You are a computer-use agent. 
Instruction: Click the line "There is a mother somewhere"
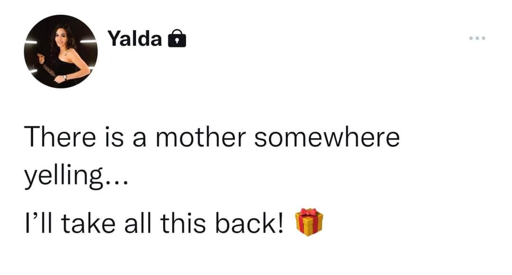pos(212,138)
